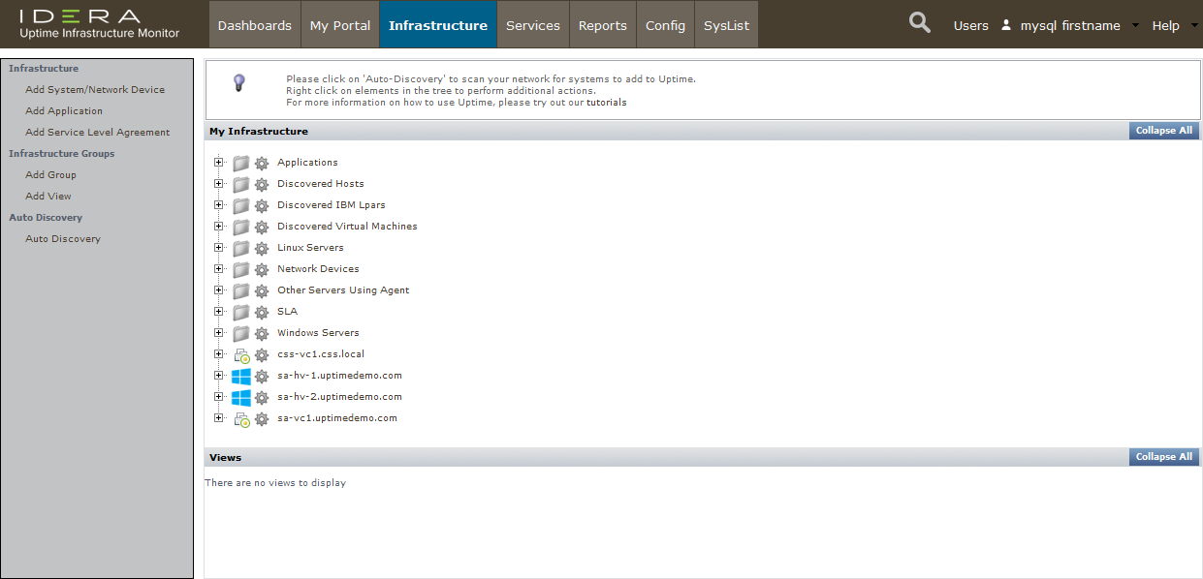Expand the Linux Servers tree node
This screenshot has width=1203, height=579.
pos(219,247)
